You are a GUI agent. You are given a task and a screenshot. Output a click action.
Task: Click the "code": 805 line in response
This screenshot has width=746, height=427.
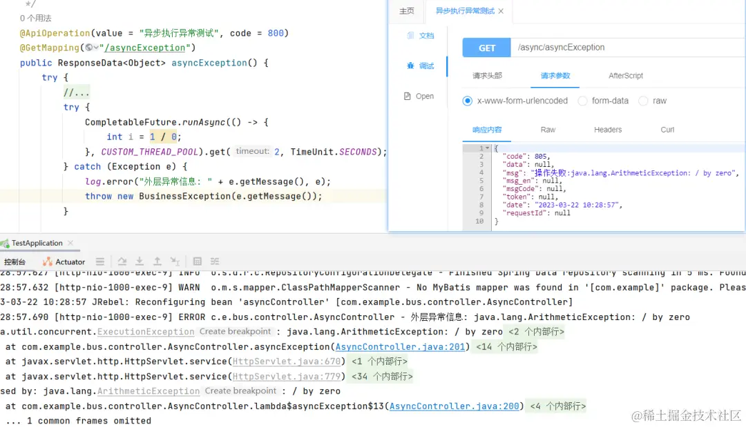point(526,157)
